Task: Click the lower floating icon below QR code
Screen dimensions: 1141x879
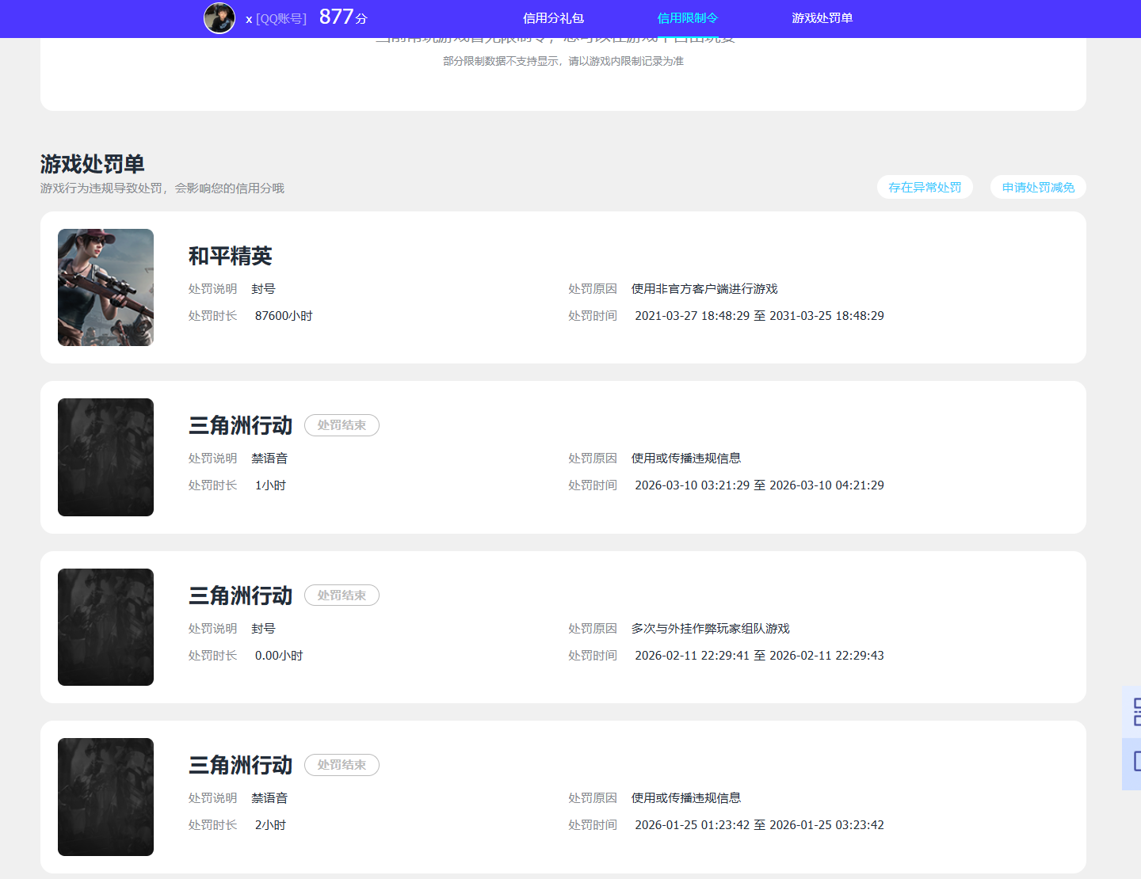Action: [x=1135, y=762]
